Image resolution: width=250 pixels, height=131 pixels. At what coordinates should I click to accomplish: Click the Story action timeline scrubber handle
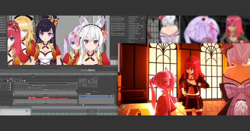click(x=45, y=94)
